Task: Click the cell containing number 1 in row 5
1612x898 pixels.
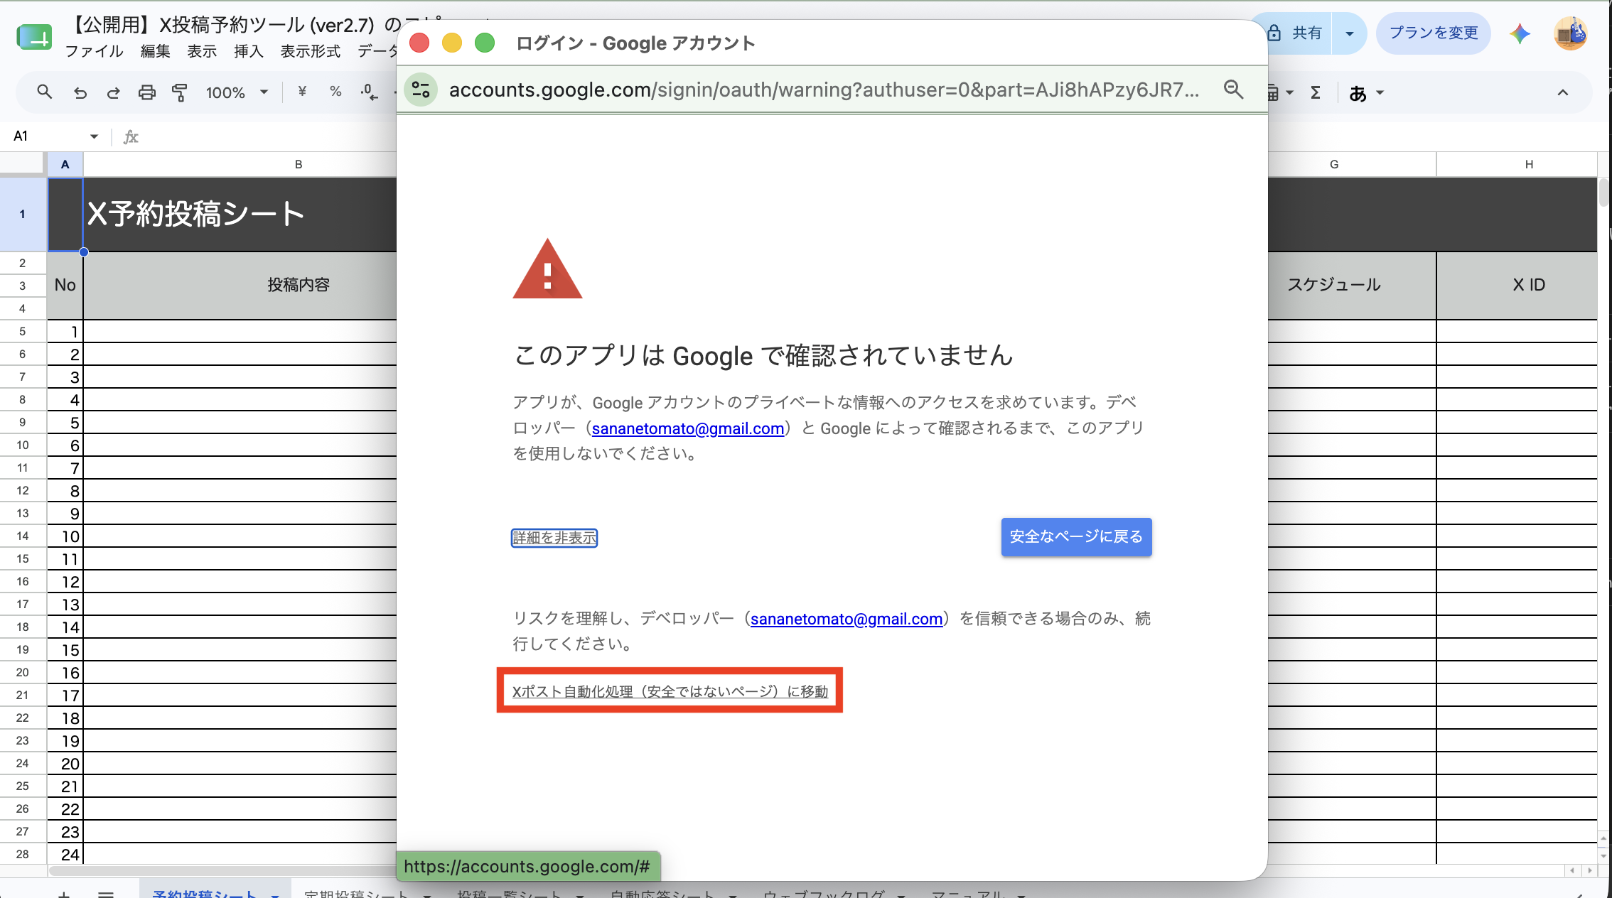Action: (x=65, y=332)
